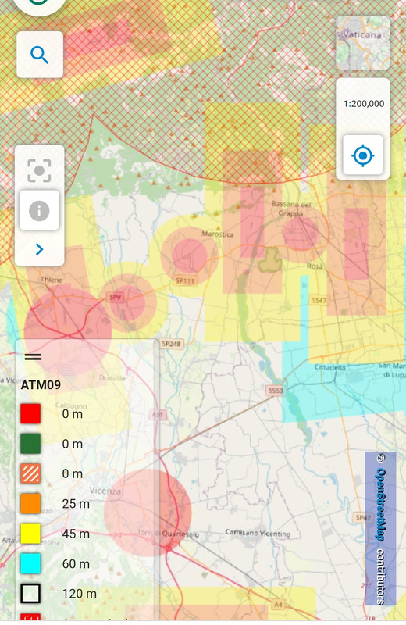Click the A31 motorway shield
Screen dimensions: 406x625
coord(158,415)
